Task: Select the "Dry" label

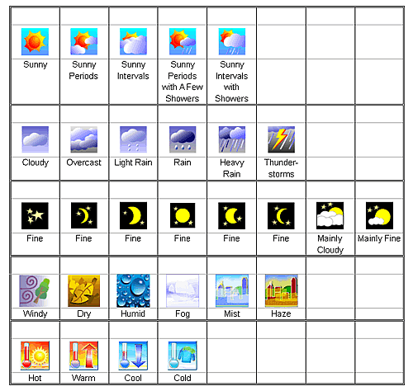Action: (x=84, y=313)
